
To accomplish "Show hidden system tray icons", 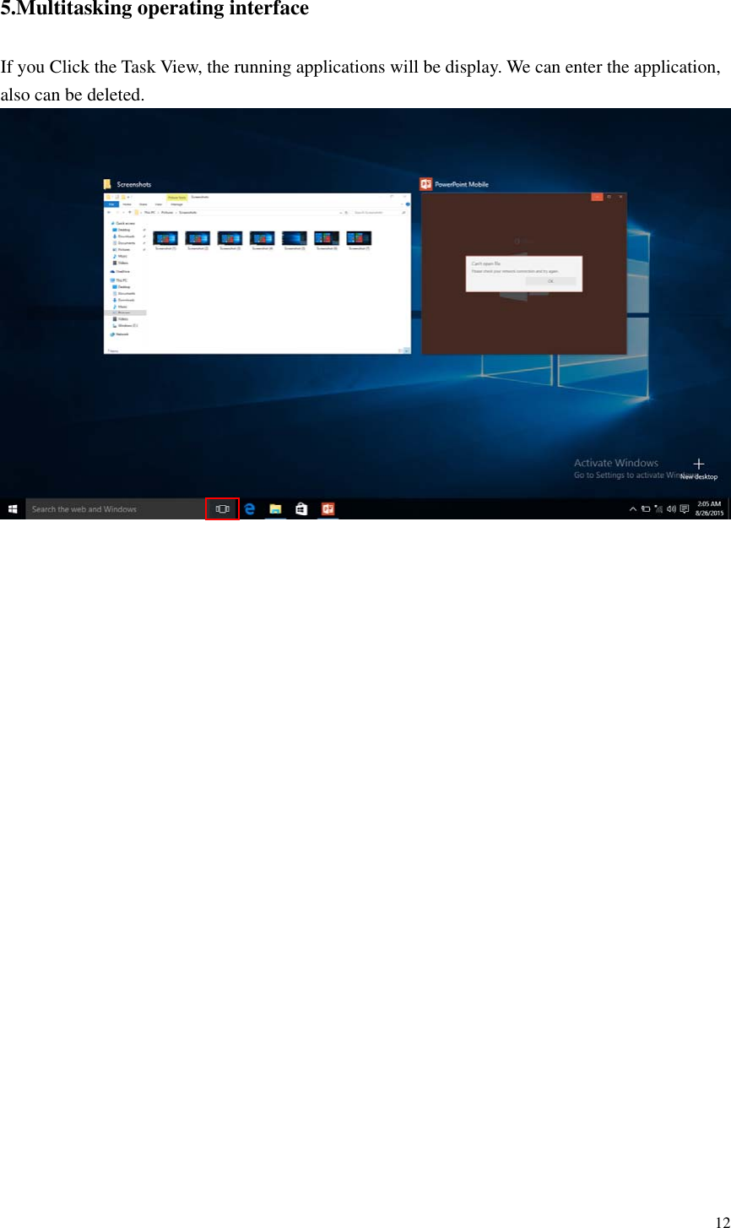I will [633, 509].
